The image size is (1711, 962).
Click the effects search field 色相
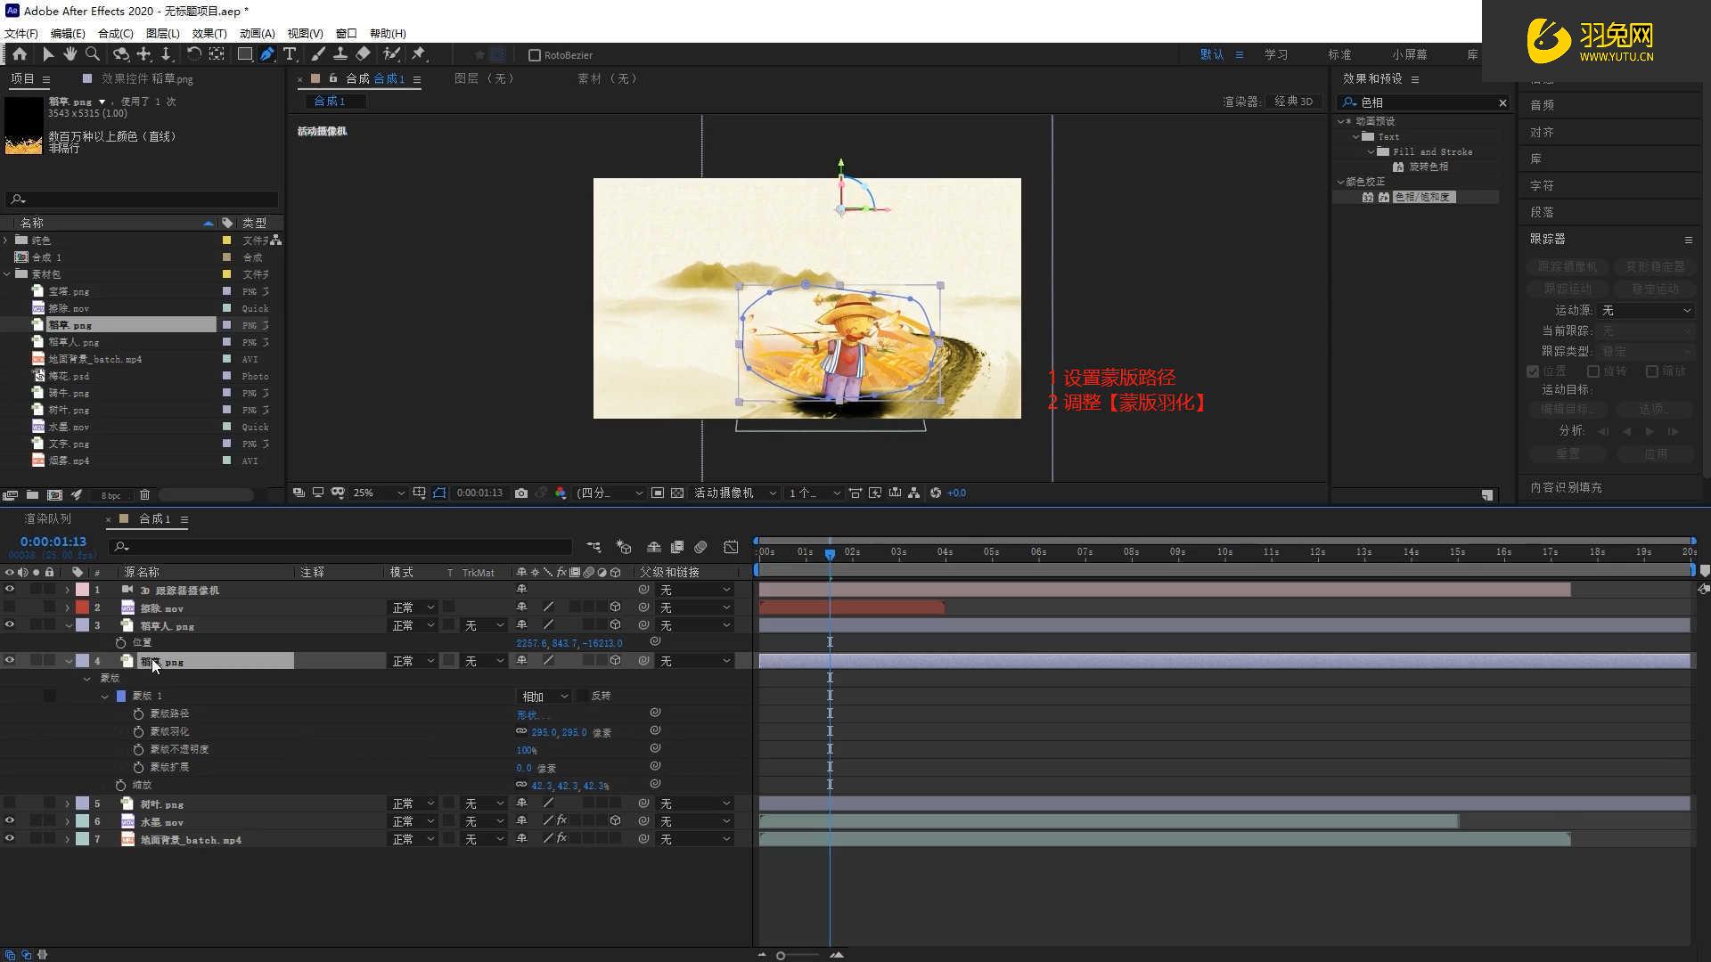click(1424, 102)
